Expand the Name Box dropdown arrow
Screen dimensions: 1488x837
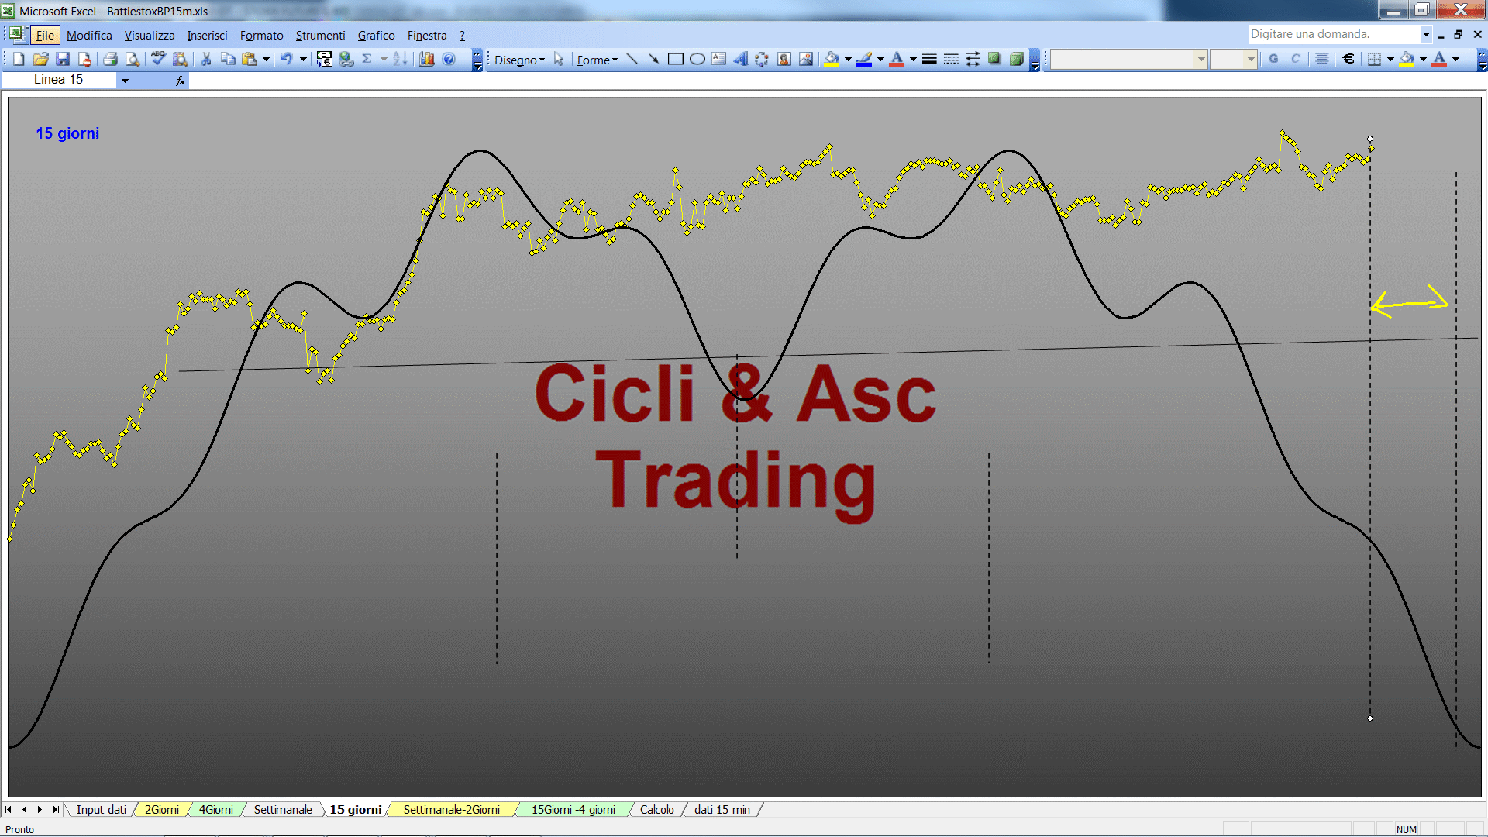coord(125,80)
